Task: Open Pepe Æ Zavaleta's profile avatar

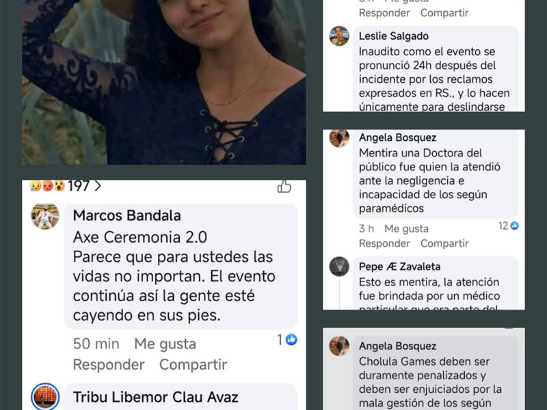Action: point(339,266)
